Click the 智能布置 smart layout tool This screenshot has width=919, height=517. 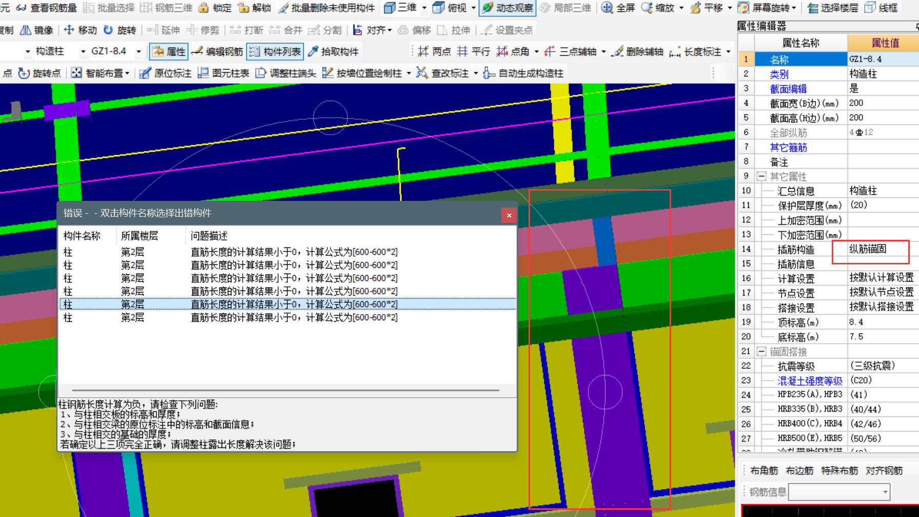(100, 73)
